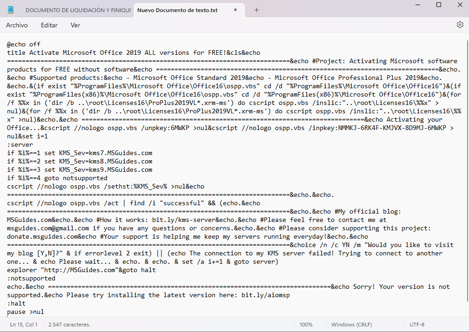This screenshot has width=469, height=332.
Task: Switch to DOCUMENTO DE LIQUIDACIÓN Y FINIQUITO tab
Action: click(x=74, y=10)
